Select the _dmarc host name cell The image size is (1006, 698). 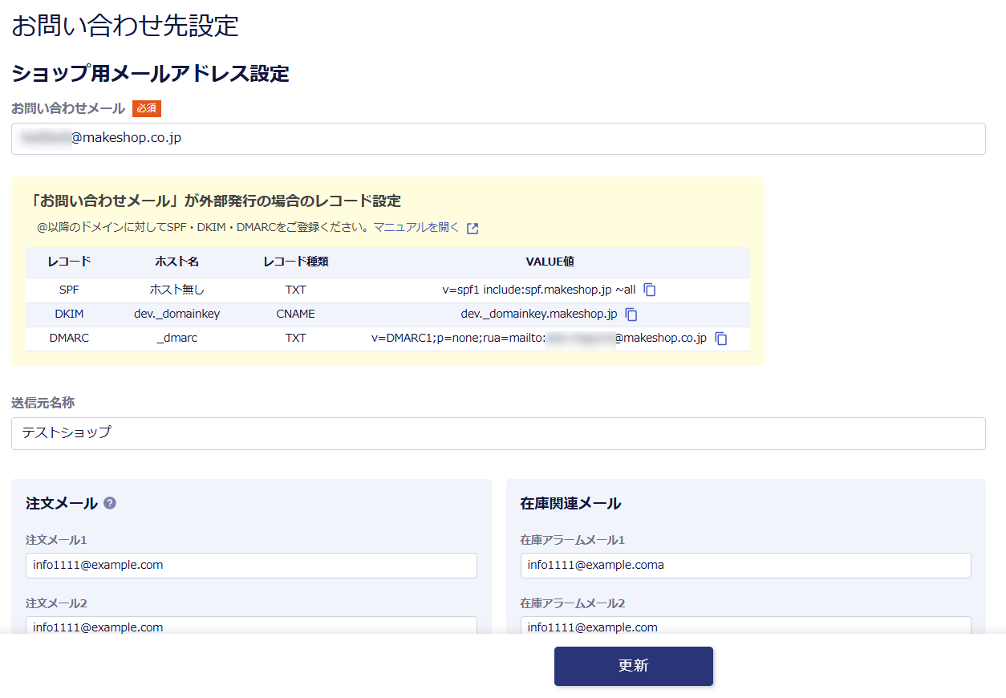click(x=176, y=339)
